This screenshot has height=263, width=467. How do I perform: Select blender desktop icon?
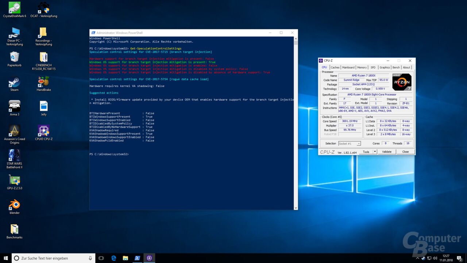[x=15, y=206]
